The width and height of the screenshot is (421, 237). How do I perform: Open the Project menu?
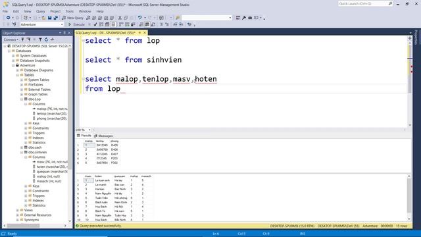point(55,11)
